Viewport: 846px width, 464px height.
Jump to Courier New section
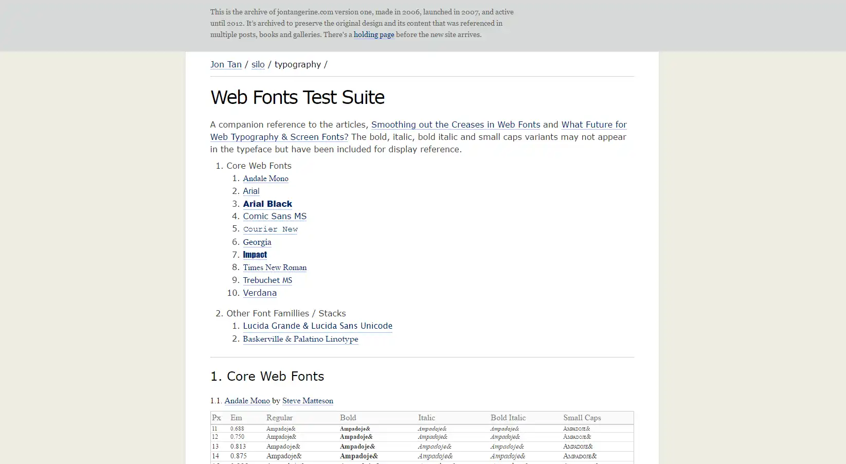(271, 229)
